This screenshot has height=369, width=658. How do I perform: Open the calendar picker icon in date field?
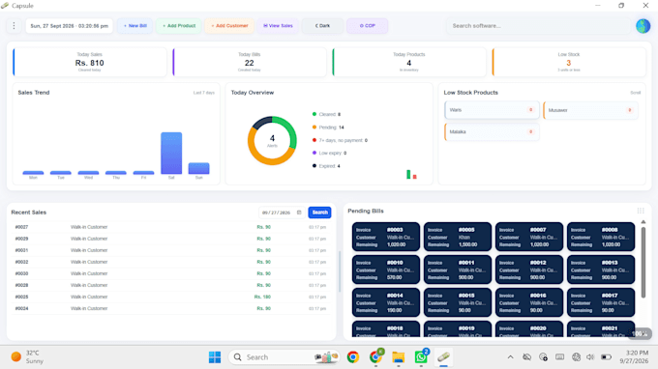tap(299, 213)
